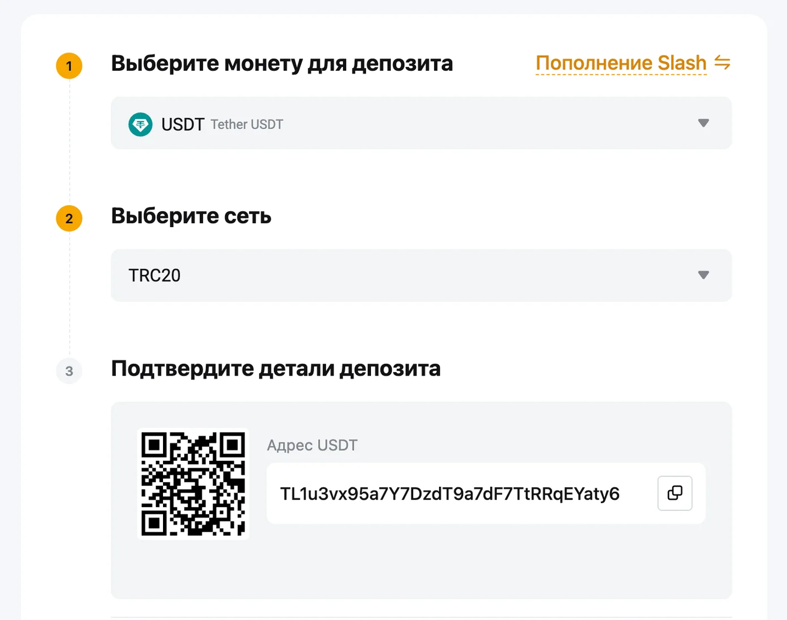The image size is (787, 620).
Task: Click the TRC20 text in network field
Action: tap(155, 275)
